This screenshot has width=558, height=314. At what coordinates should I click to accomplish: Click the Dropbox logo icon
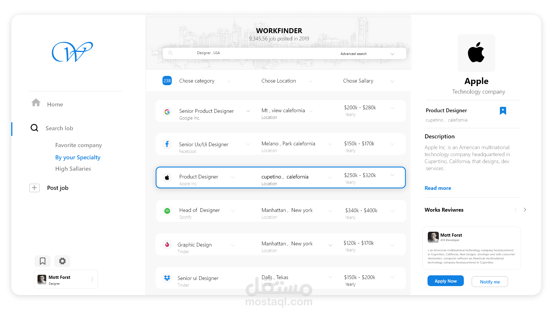pos(167,278)
